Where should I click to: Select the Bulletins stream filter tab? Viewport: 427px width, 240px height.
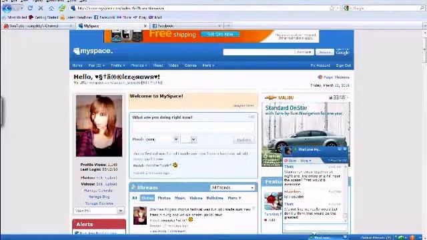click(215, 198)
